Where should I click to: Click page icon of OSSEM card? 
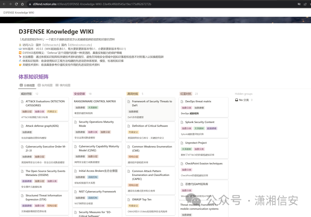22,171
